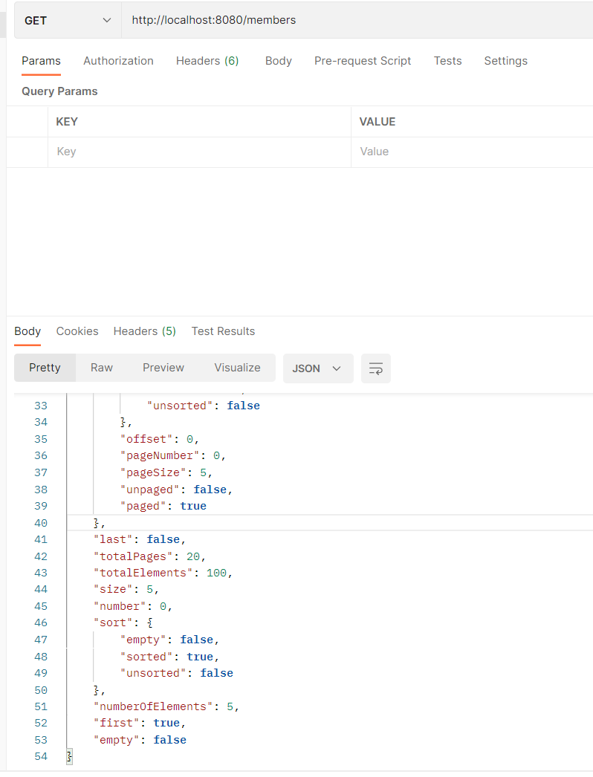Switch to the Authorization tab

click(118, 61)
